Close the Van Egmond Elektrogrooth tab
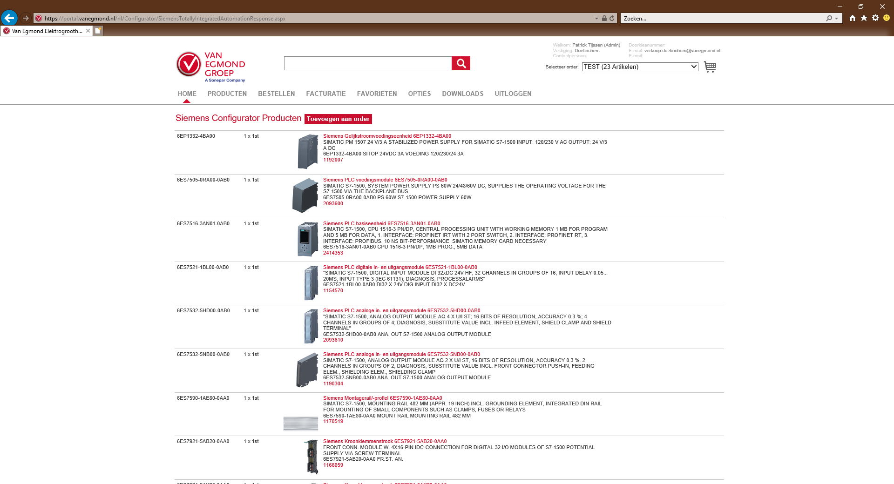Image resolution: width=894 pixels, height=484 pixels. 88,31
